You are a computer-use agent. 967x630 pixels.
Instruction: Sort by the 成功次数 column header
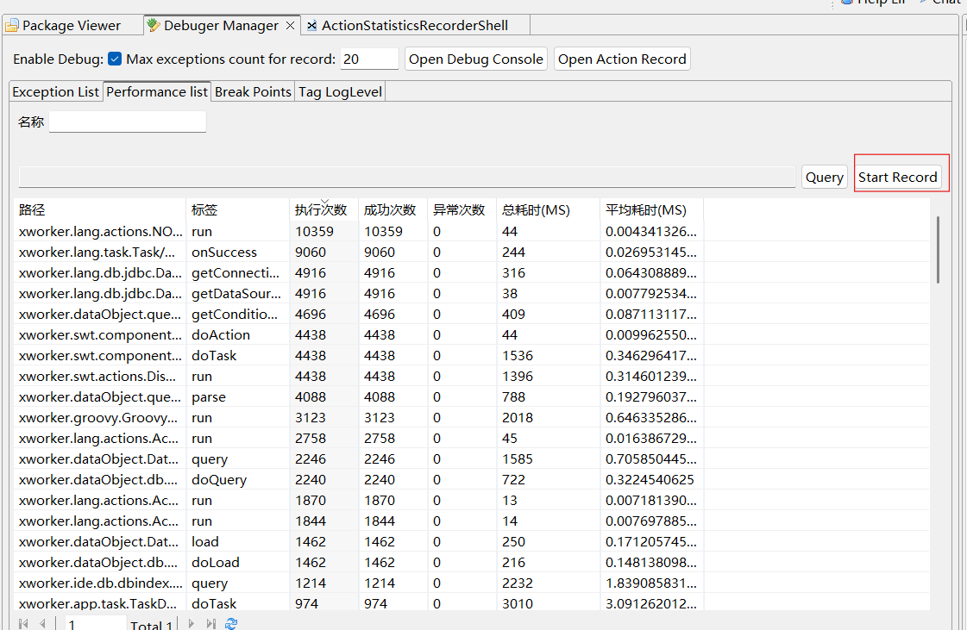click(392, 210)
